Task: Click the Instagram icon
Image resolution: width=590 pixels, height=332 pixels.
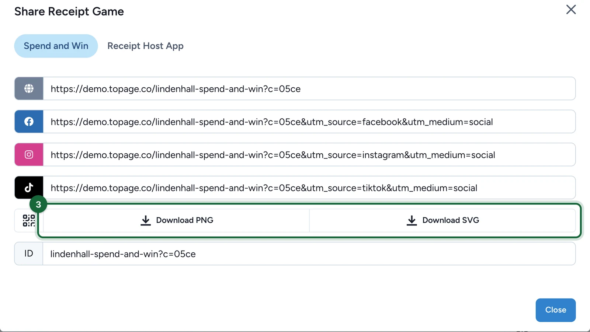Action: pyautogui.click(x=29, y=154)
